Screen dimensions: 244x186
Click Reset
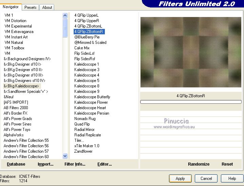point(227,164)
